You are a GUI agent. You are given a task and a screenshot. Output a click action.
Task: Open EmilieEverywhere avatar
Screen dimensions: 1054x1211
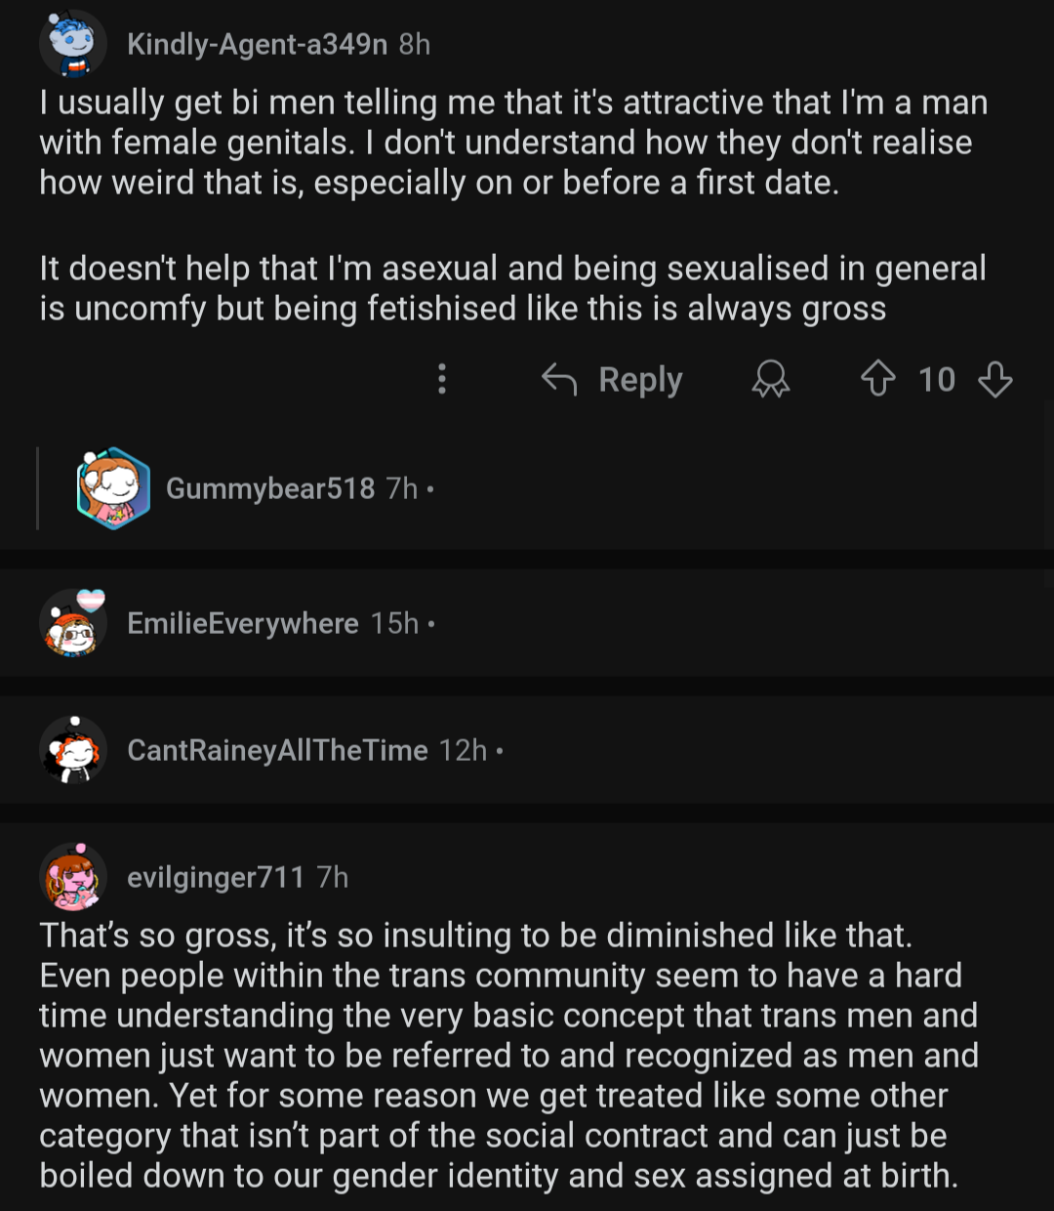pyautogui.click(x=74, y=623)
